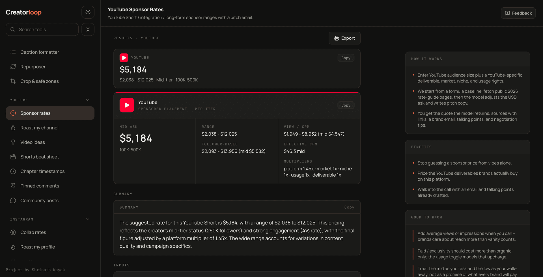This screenshot has height=277, width=543.
Task: Click the Good To Know panel heading
Action: 426,217
